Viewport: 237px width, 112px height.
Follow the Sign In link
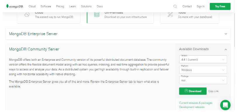200,6
